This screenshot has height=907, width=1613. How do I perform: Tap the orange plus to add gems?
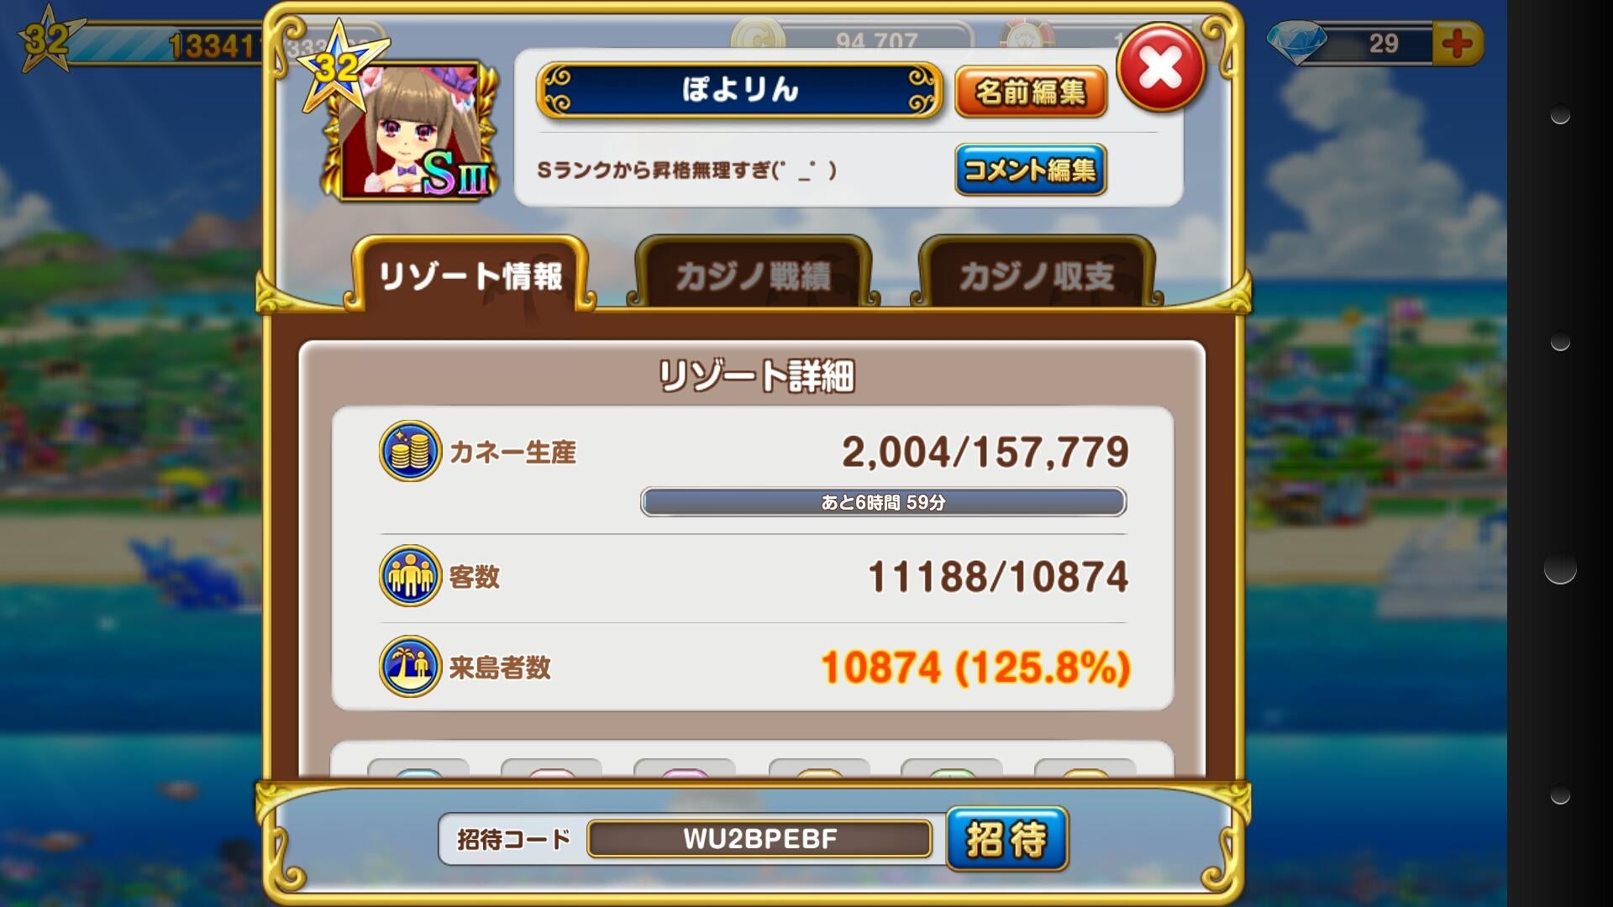point(1458,43)
